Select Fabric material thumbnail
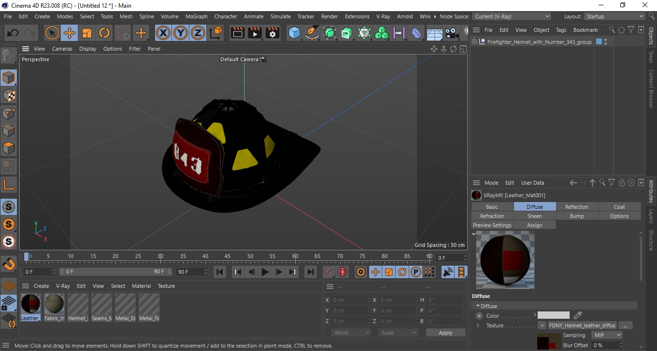Screen dimensions: 657x351 (x=54, y=307)
